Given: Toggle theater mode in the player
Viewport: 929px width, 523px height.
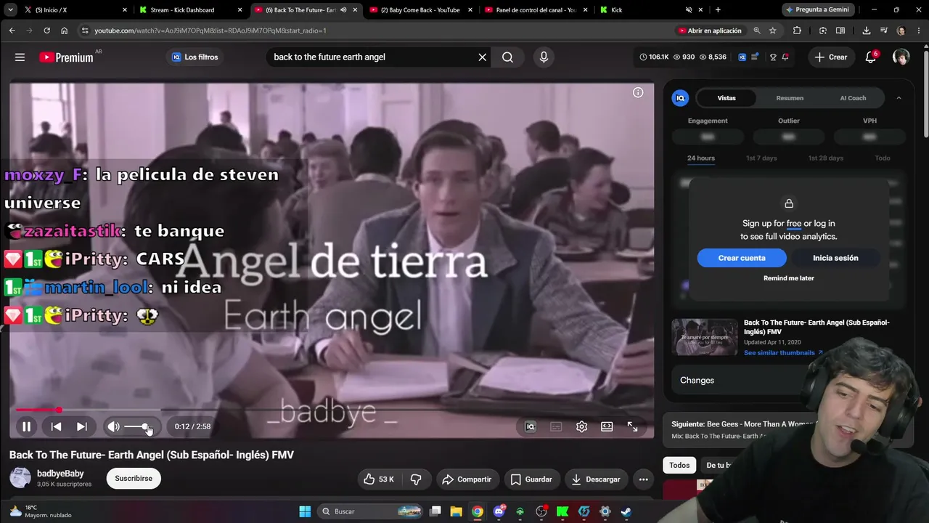Looking at the screenshot, I should [x=607, y=426].
